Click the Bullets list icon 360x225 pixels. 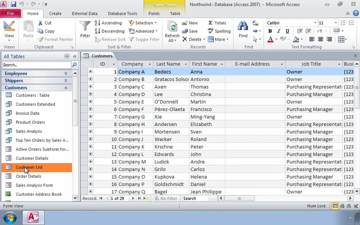[x=343, y=23]
